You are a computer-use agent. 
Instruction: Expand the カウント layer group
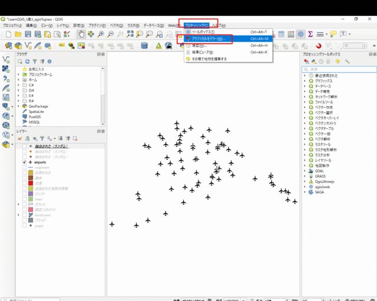(18, 205)
